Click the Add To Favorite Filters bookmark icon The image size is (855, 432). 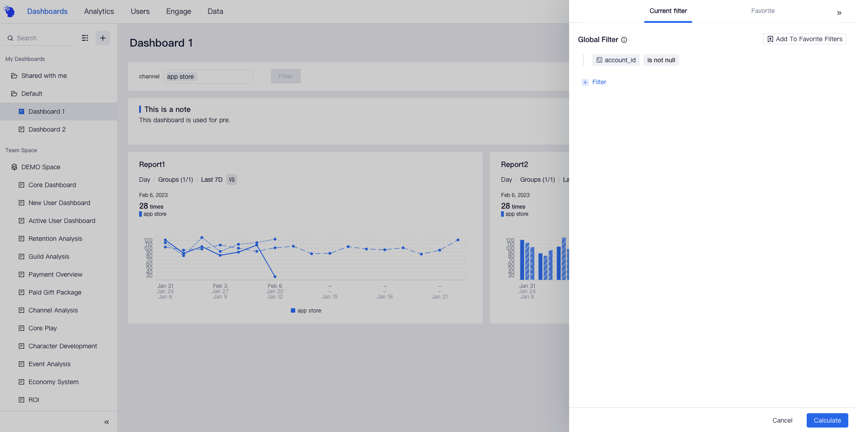770,39
